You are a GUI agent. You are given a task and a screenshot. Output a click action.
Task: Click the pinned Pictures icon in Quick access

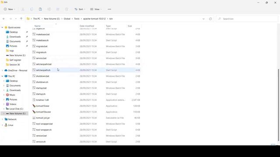coord(7,46)
